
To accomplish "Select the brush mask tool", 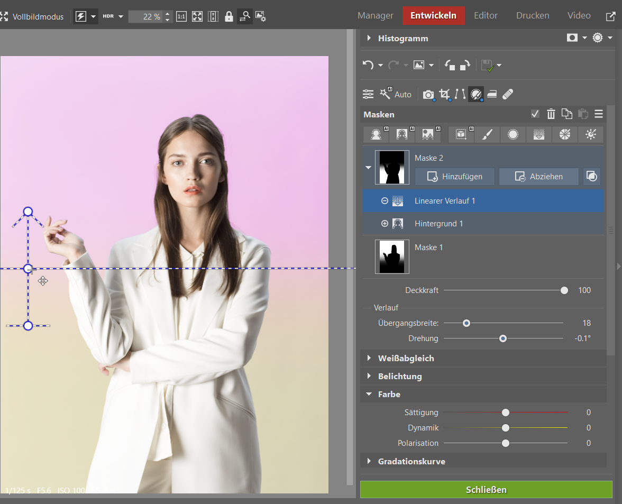I will click(487, 135).
